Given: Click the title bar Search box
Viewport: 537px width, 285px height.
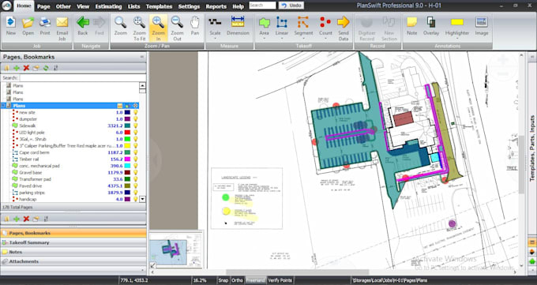Looking at the screenshot, I should (262, 6).
